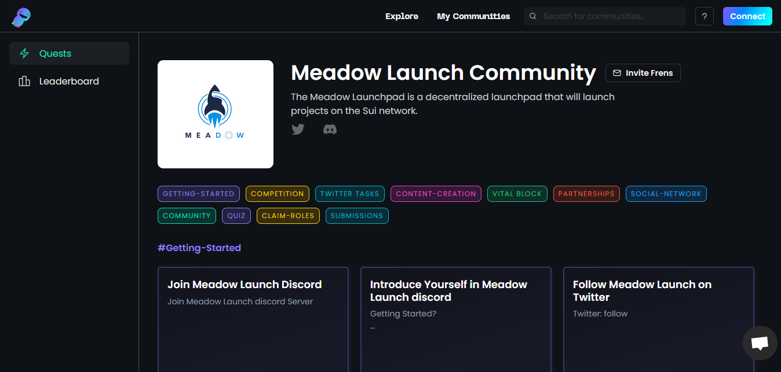Choose the CONTENT-CREATION tag
The height and width of the screenshot is (372, 781).
click(x=436, y=194)
